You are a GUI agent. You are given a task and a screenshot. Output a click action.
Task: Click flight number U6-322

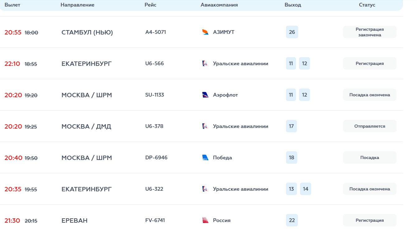click(x=154, y=189)
